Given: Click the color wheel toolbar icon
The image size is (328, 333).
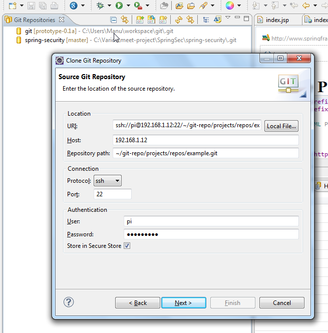Looking at the screenshot, I should tap(230, 6).
